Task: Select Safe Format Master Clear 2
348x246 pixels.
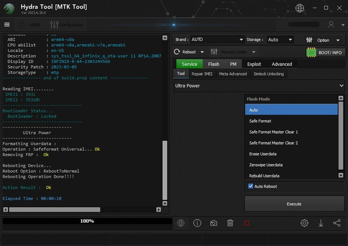Action: pos(291,143)
